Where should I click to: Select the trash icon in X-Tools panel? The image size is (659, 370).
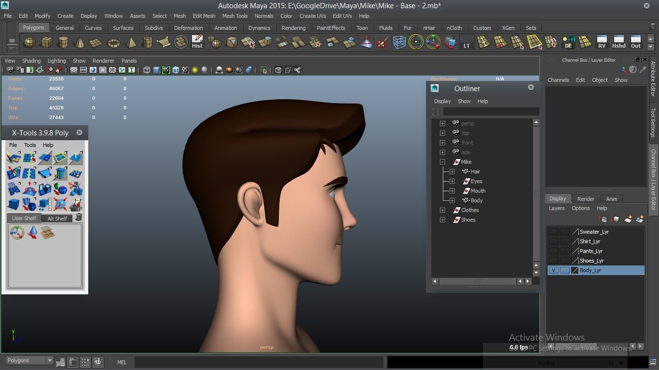click(x=79, y=218)
